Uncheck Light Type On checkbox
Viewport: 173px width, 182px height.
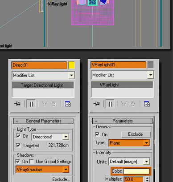click(x=18, y=136)
